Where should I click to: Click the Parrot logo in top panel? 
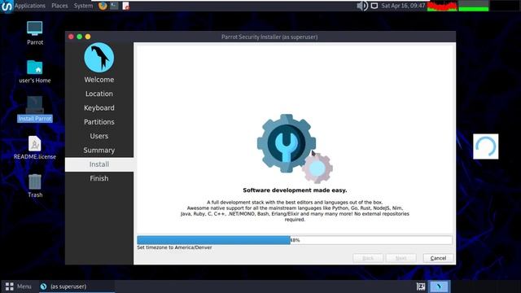(x=7, y=6)
